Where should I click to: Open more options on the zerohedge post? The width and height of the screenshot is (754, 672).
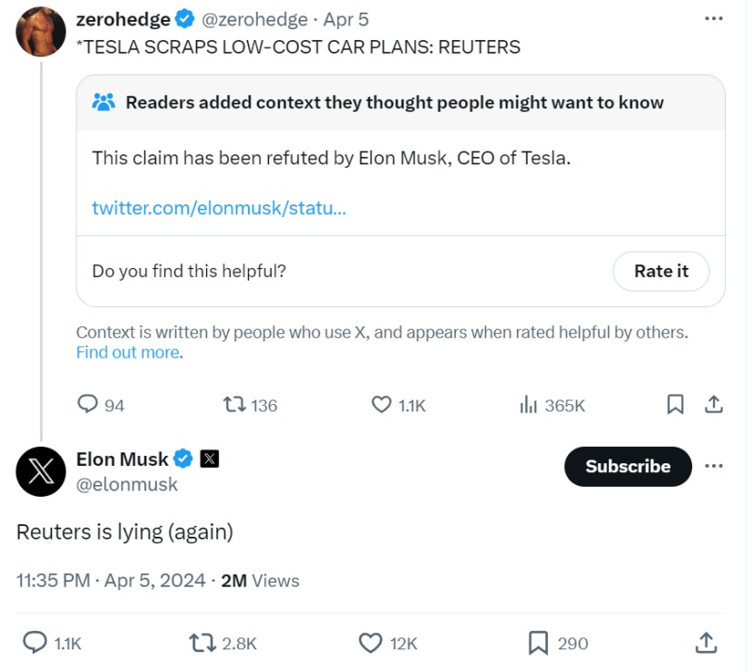(x=714, y=19)
